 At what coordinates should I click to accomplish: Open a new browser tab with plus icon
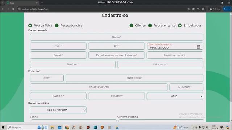(x=42, y=3)
